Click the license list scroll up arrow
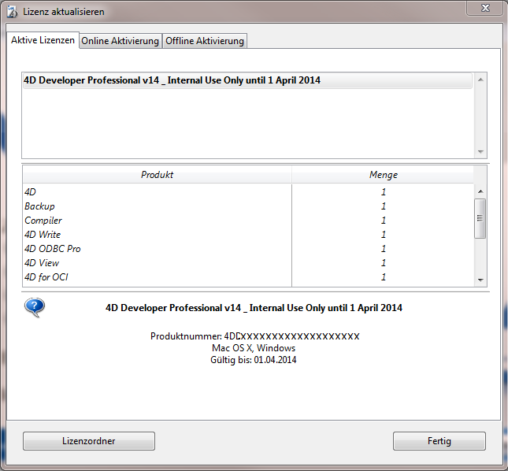This screenshot has height=471, width=508. (x=480, y=80)
